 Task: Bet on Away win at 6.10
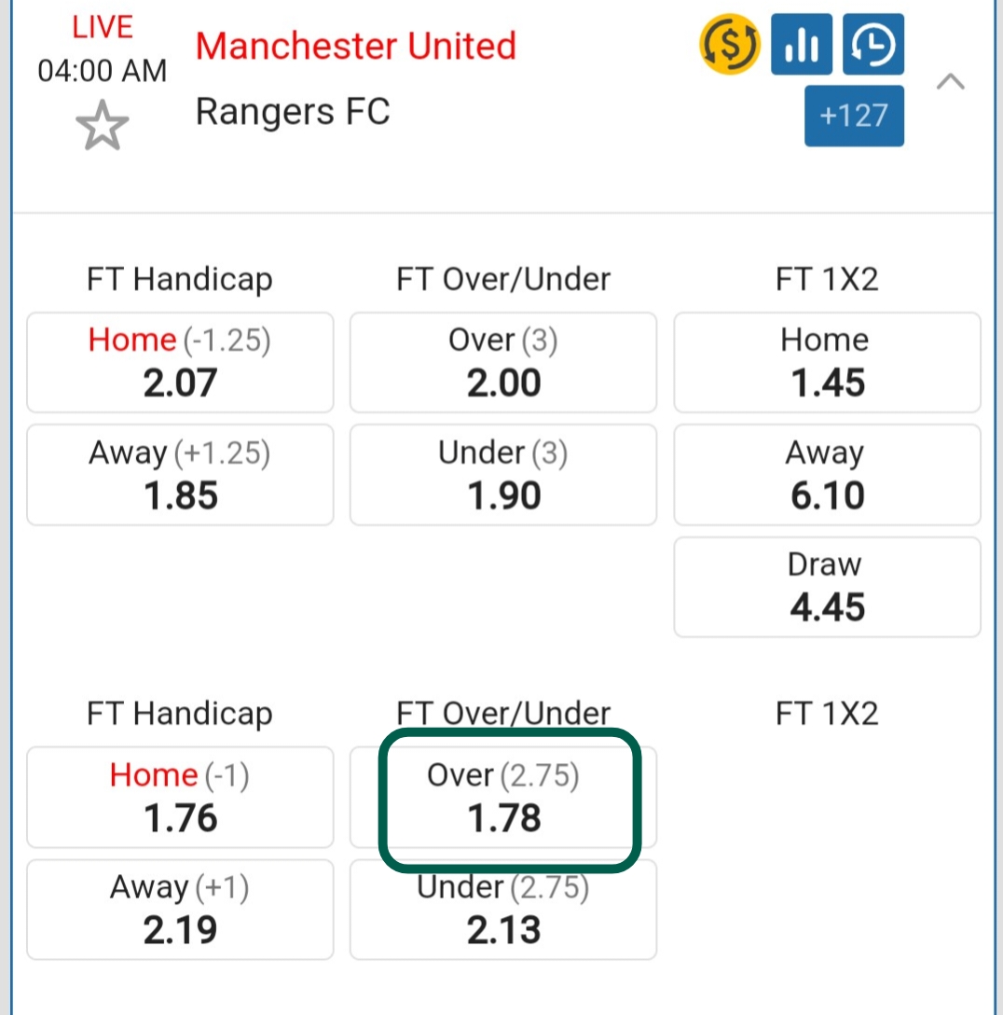[x=827, y=475]
